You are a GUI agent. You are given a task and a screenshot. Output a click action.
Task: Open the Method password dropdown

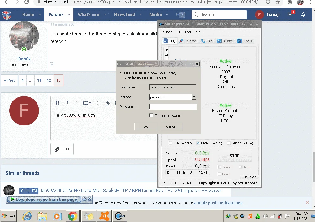tap(194, 97)
